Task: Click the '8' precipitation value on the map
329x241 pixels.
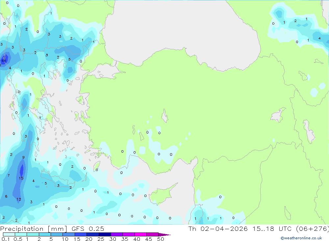Action: (6, 196)
